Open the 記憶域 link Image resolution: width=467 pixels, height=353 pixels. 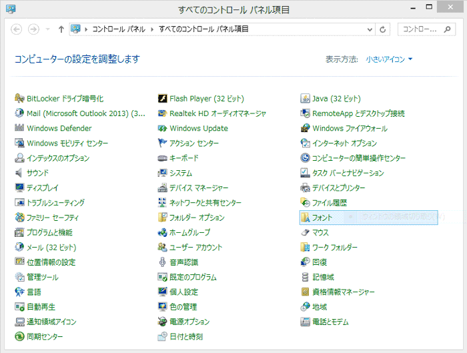323,277
